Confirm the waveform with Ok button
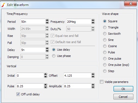The width and height of the screenshot is (138, 103). tap(123, 89)
